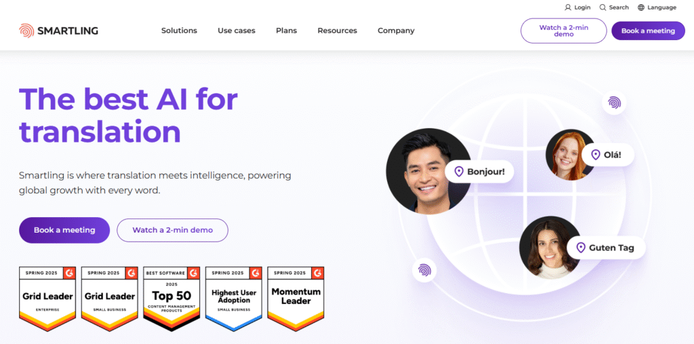Click the Search magnifier icon
Image resolution: width=694 pixels, height=344 pixels.
point(603,7)
